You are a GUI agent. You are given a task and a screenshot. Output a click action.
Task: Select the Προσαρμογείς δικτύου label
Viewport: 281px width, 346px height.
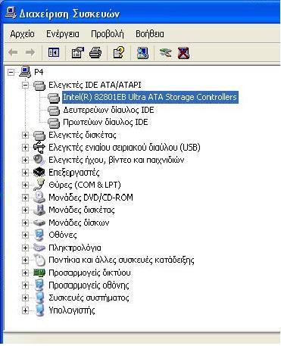click(x=89, y=273)
